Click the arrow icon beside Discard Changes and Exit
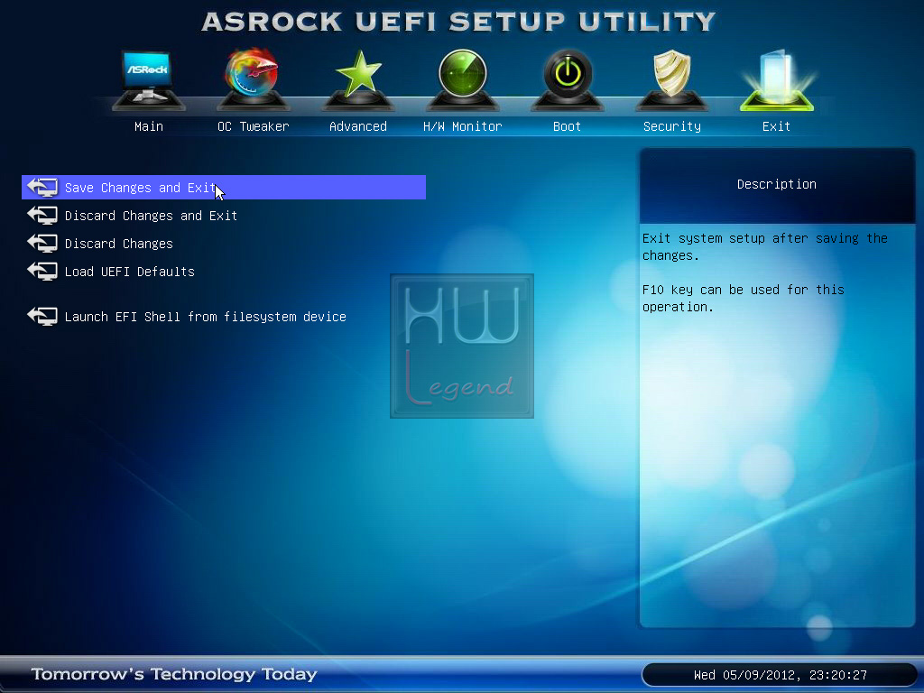Screen dimensions: 924x693 point(42,215)
